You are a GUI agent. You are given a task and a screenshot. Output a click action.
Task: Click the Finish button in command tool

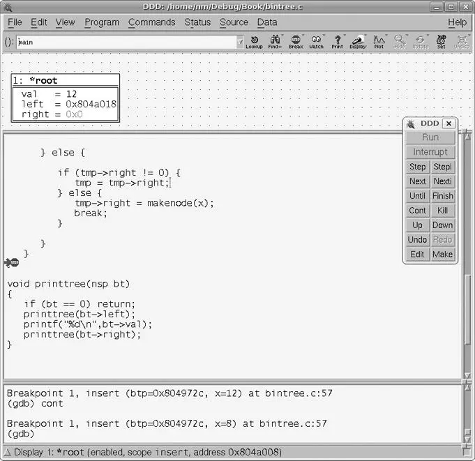pos(442,196)
